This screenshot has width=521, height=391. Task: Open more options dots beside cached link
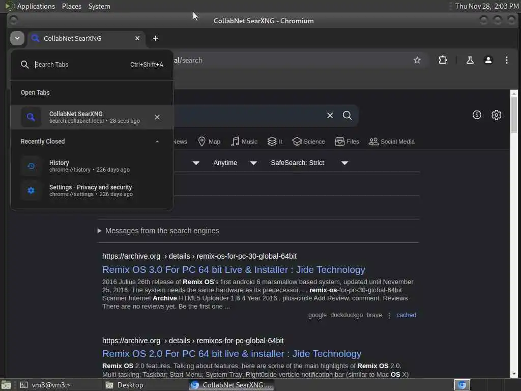(x=389, y=315)
